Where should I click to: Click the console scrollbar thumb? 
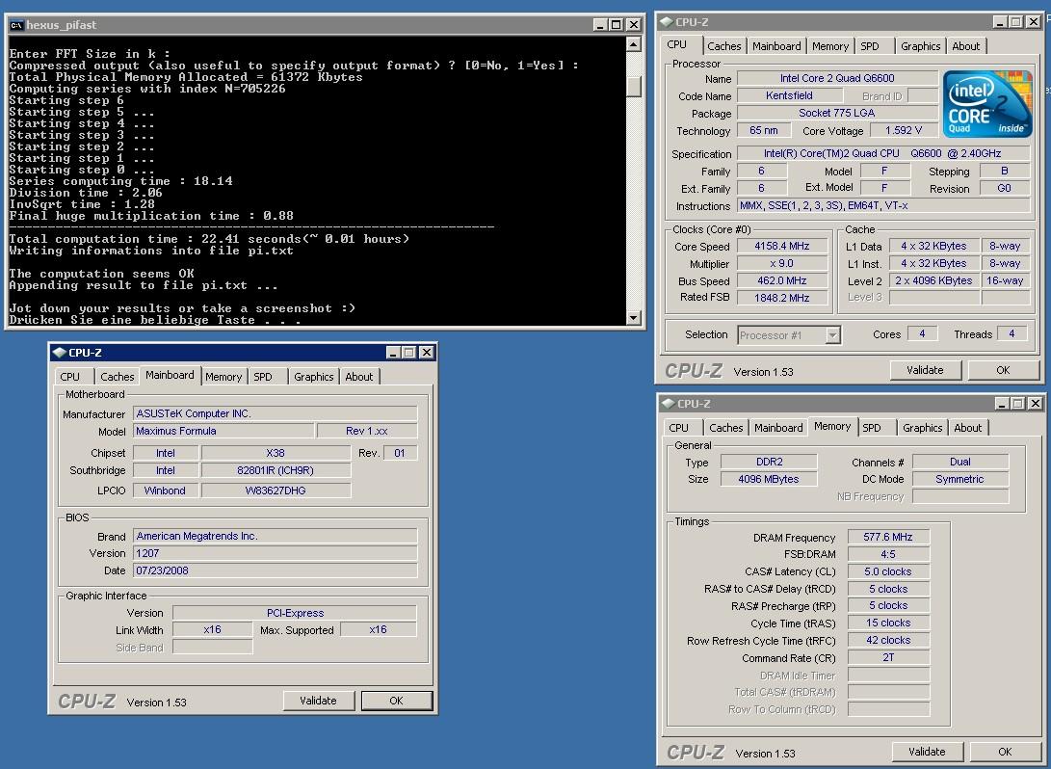(x=633, y=87)
